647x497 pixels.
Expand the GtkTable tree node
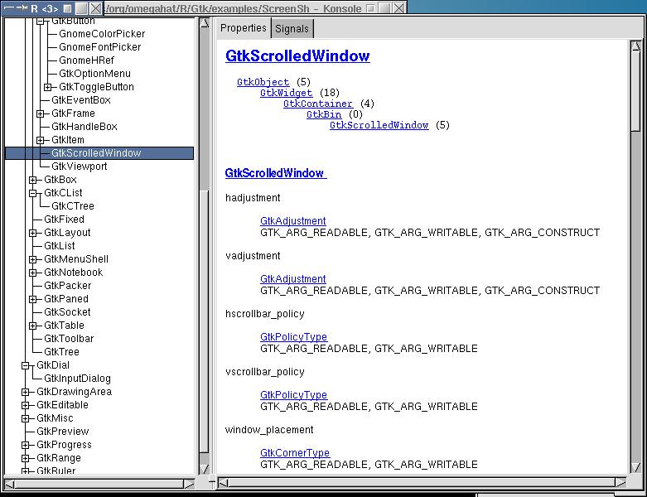tap(33, 326)
